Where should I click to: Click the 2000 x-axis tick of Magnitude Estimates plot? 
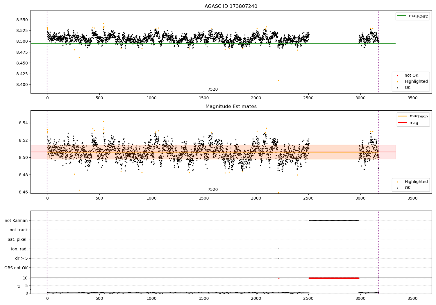[x=256, y=198]
